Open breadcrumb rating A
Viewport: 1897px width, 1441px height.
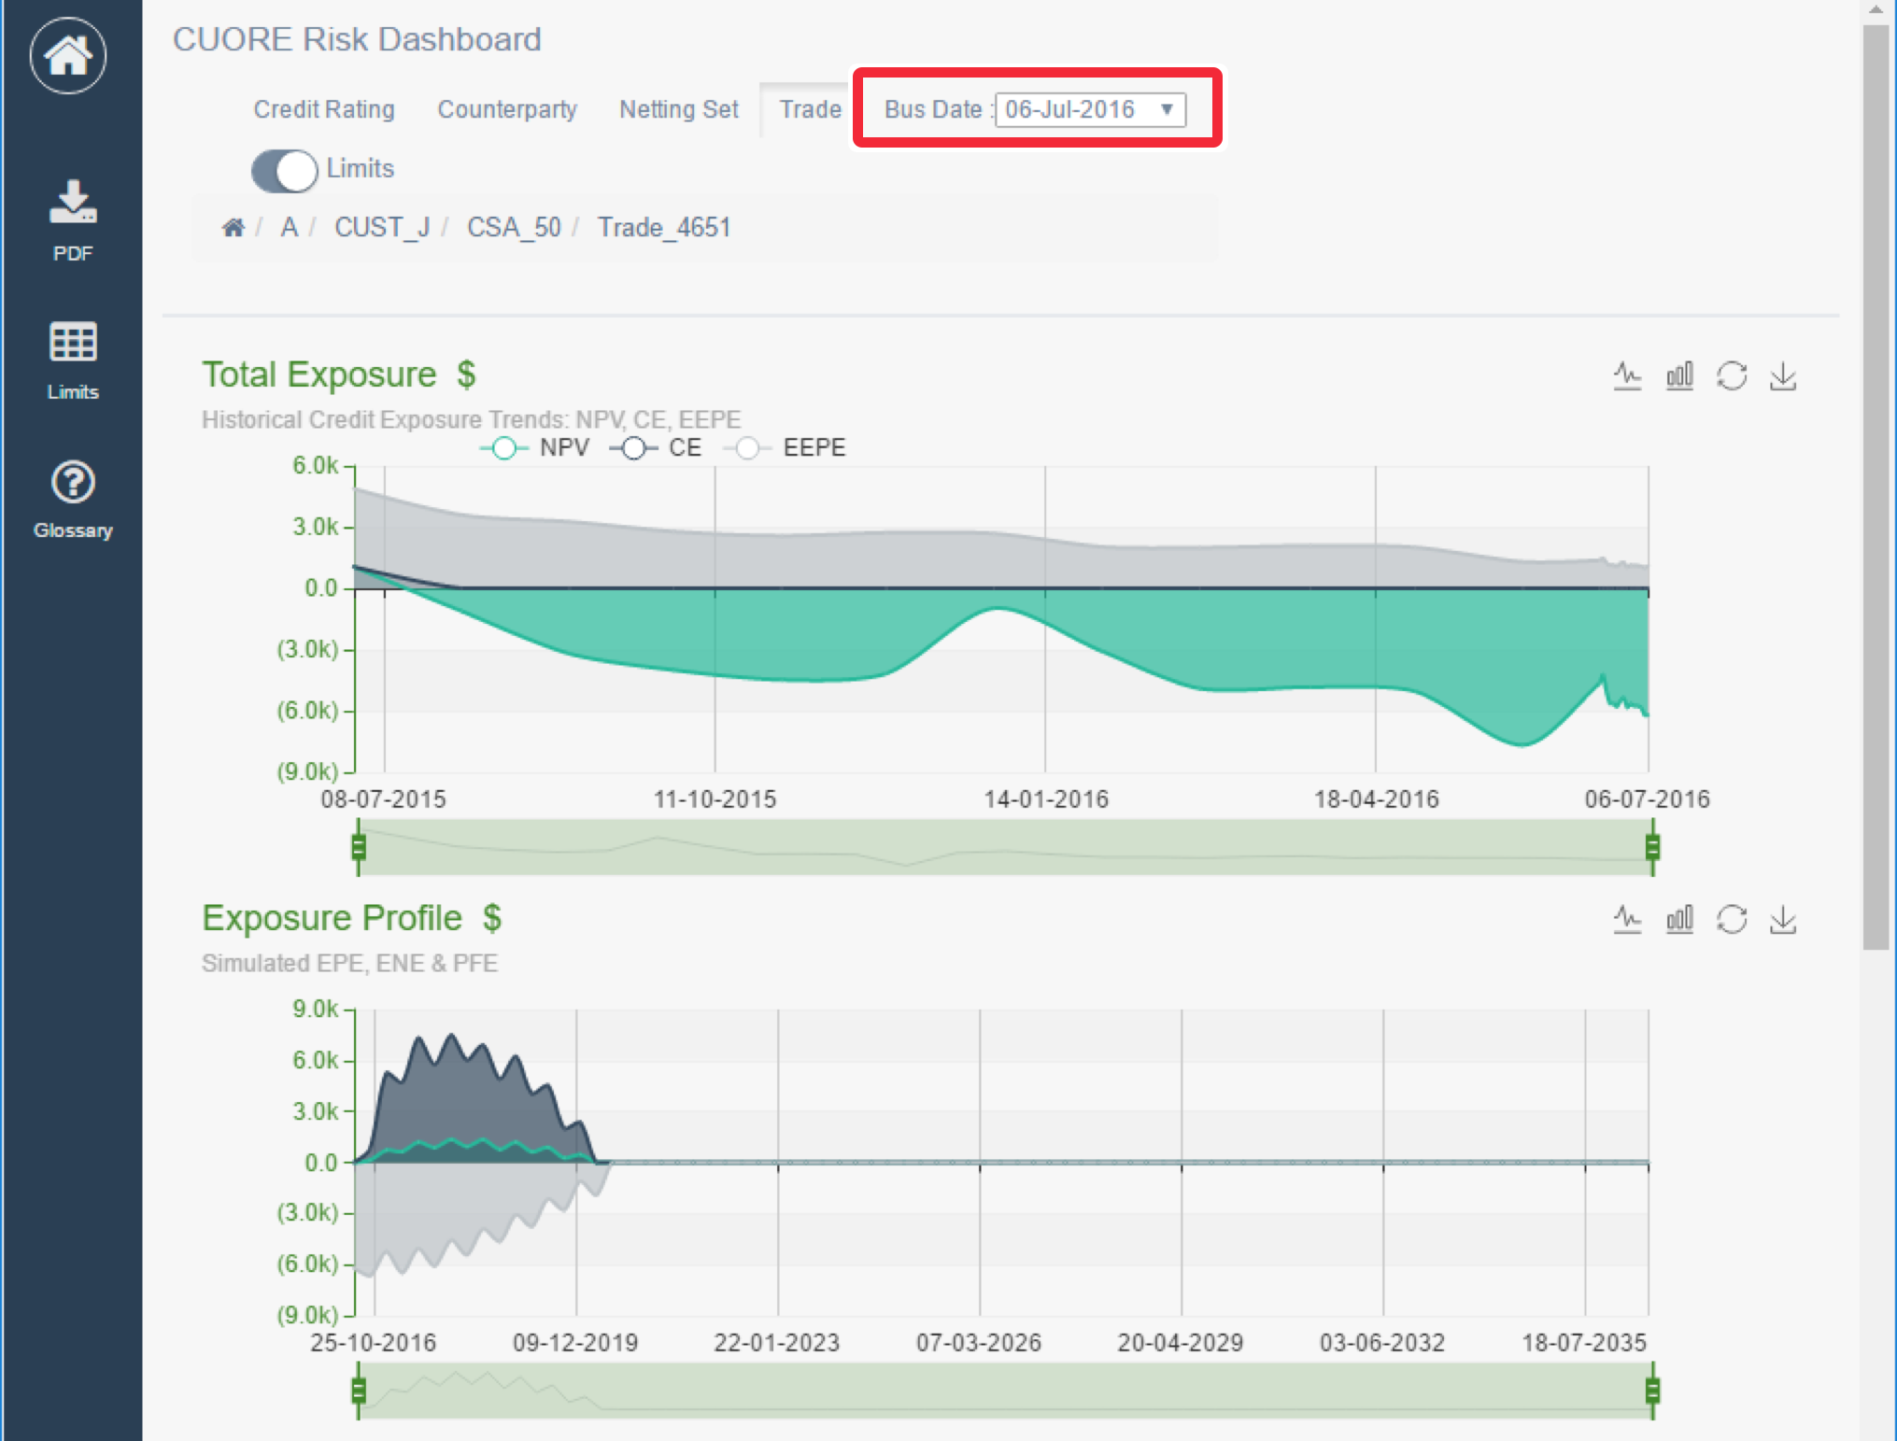(290, 228)
